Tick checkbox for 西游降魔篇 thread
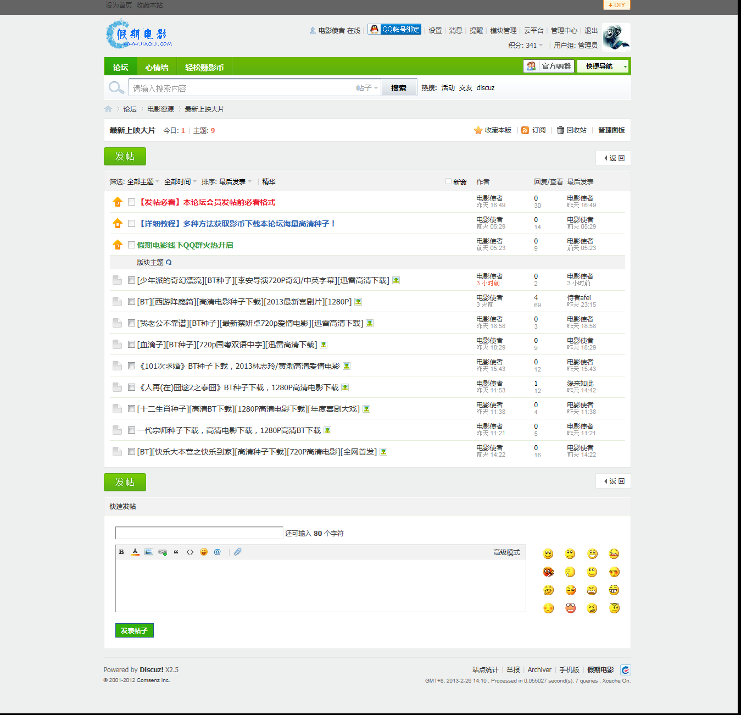Viewport: 741px width, 715px height. [131, 302]
